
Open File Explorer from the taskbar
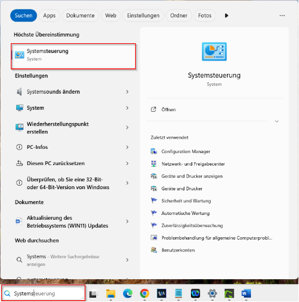coord(110,294)
